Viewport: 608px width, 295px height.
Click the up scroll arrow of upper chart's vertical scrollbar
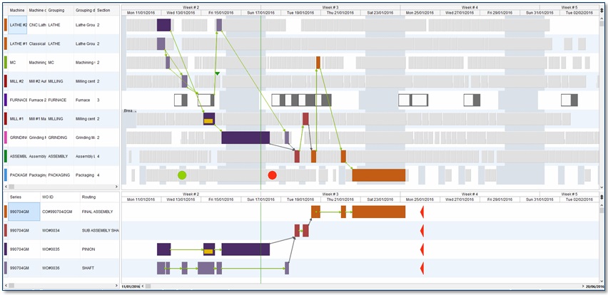(x=602, y=19)
